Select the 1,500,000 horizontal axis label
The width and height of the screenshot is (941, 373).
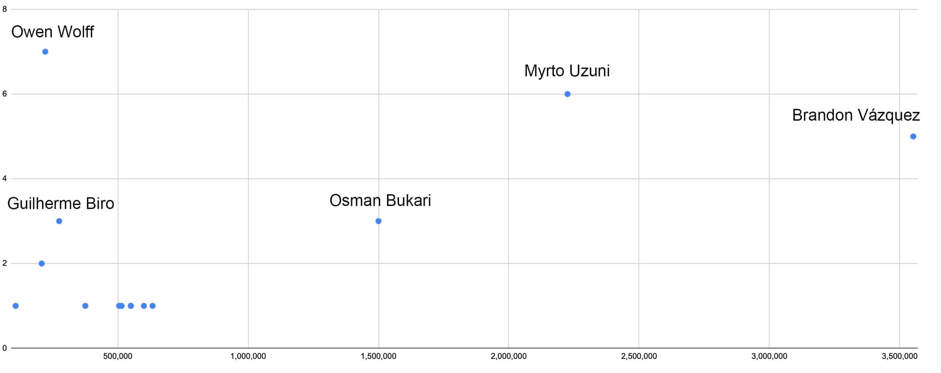(378, 357)
